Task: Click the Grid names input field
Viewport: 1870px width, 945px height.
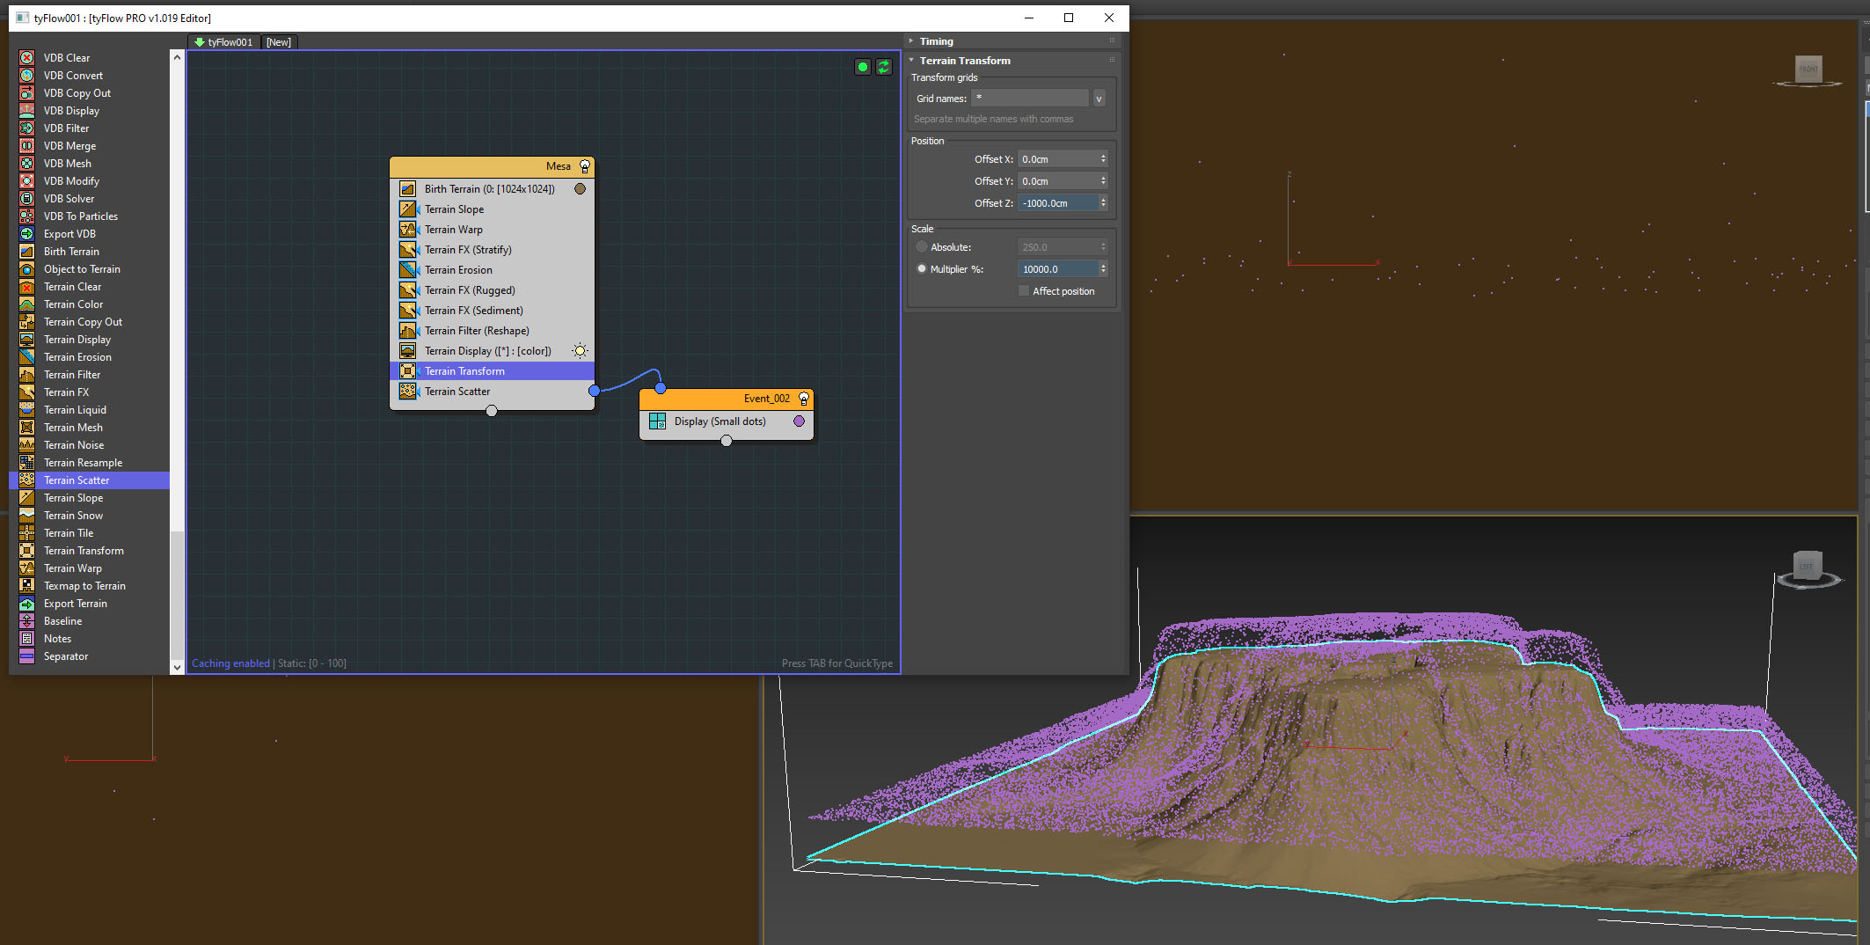Action: [1030, 99]
